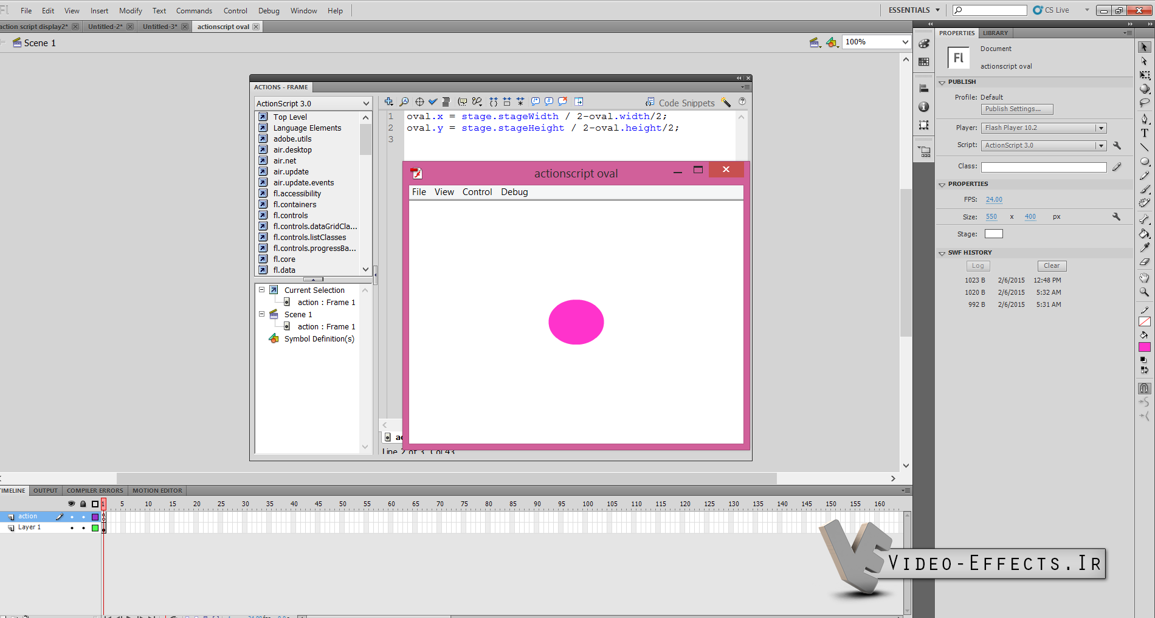Viewport: 1155px width, 618px height.
Task: Click Insert target path icon
Action: [x=419, y=101]
